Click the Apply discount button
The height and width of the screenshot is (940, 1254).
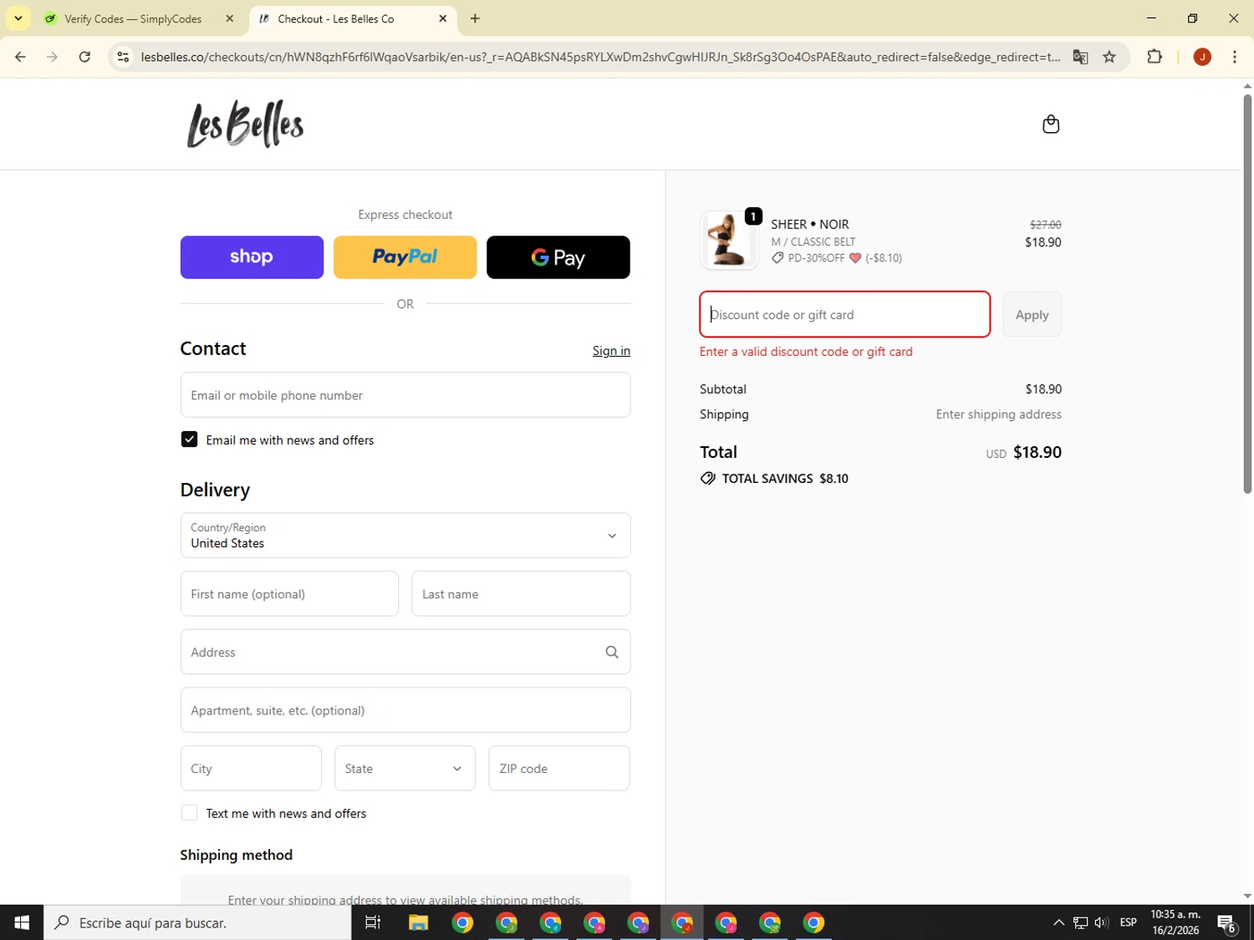pyautogui.click(x=1032, y=314)
